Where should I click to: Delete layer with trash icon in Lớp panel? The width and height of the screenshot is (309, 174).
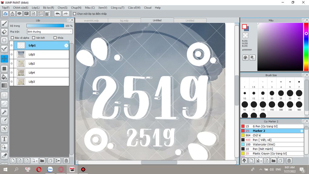66,161
